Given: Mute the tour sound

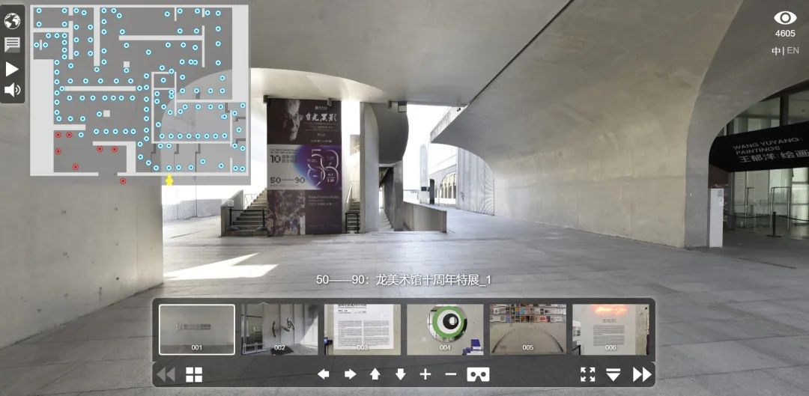Looking at the screenshot, I should click(13, 91).
